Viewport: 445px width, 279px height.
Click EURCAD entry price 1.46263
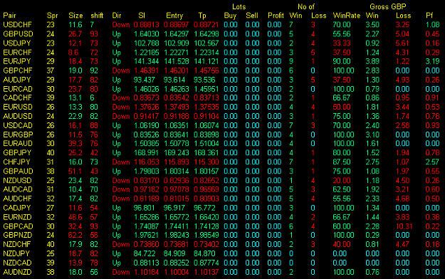coord(177,89)
